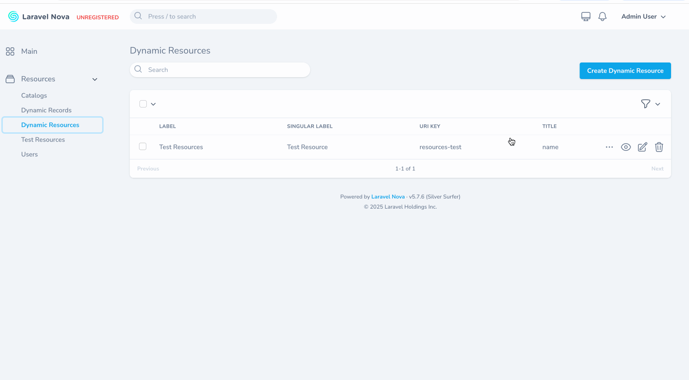Open the Admin User menu
The width and height of the screenshot is (689, 380).
643,17
